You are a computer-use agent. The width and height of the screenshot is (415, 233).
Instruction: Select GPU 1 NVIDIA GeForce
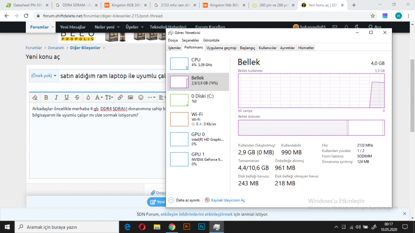(198, 159)
